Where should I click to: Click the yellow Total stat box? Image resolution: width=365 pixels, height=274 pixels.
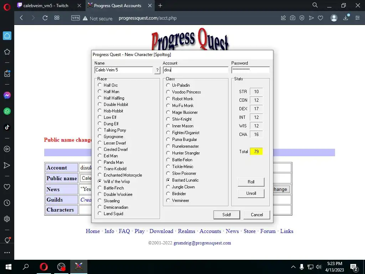pos(256,151)
